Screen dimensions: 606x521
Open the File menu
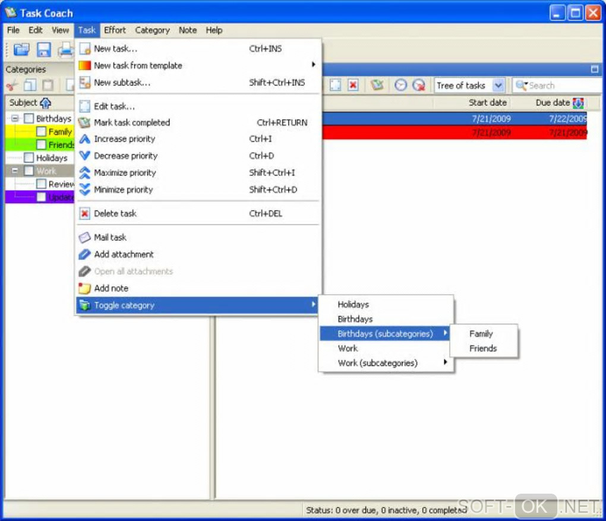(13, 30)
